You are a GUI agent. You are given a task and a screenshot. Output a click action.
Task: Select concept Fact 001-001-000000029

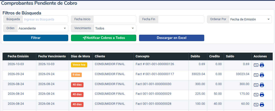(x=153, y=94)
